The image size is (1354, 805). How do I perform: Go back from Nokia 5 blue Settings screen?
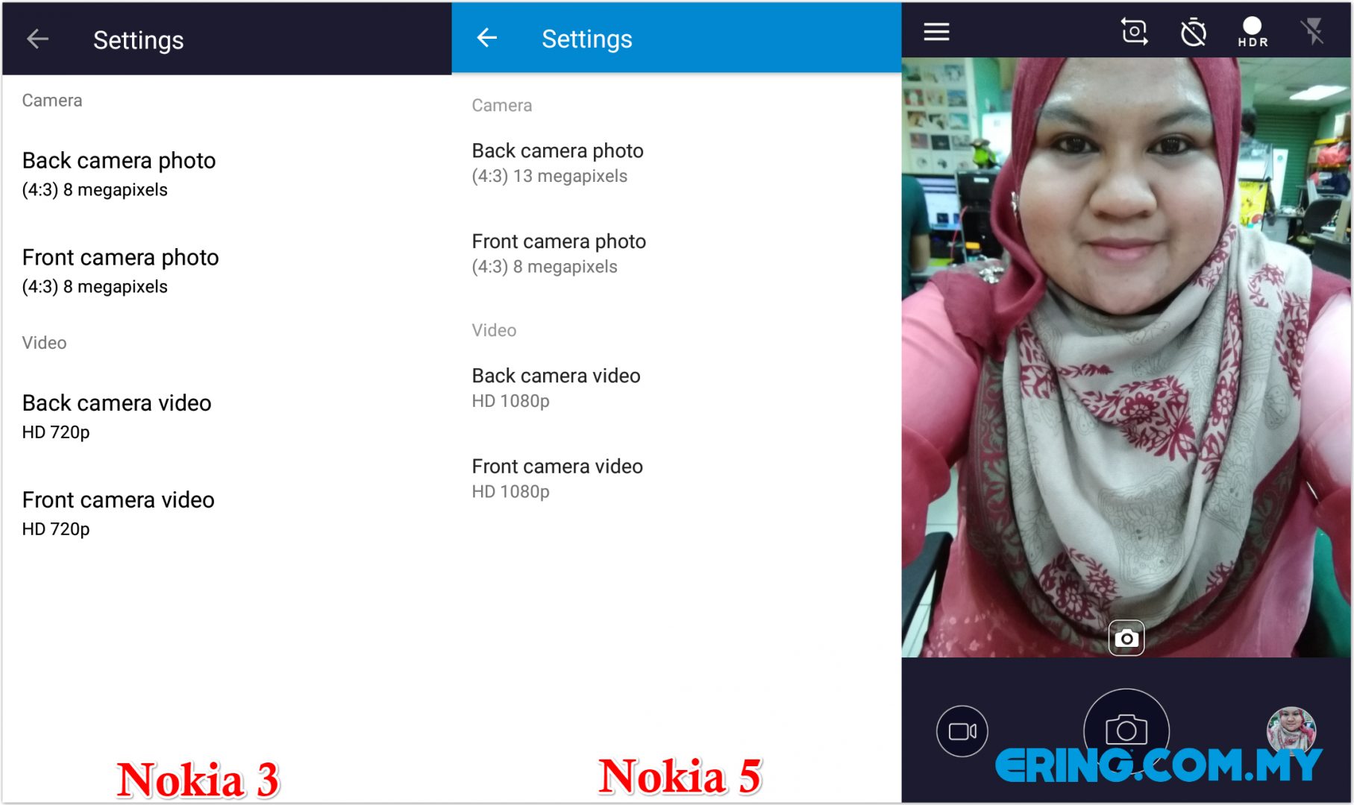coord(487,37)
